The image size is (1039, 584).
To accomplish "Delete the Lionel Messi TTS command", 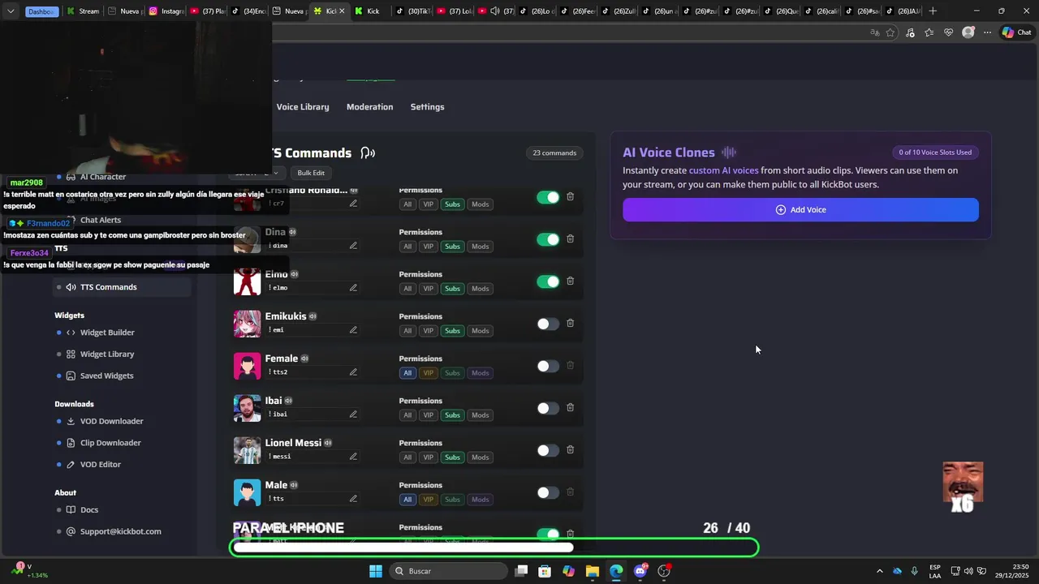I will pyautogui.click(x=570, y=449).
